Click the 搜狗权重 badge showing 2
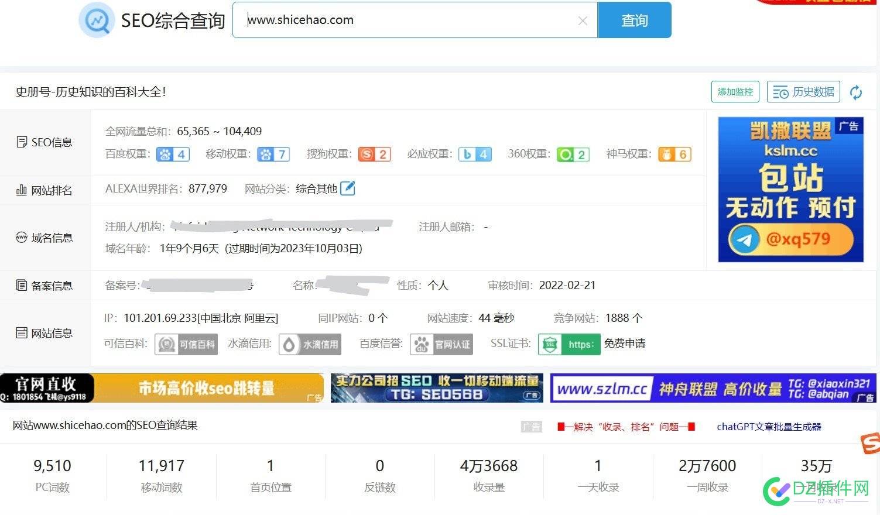Image resolution: width=880 pixels, height=515 pixels. 375,154
